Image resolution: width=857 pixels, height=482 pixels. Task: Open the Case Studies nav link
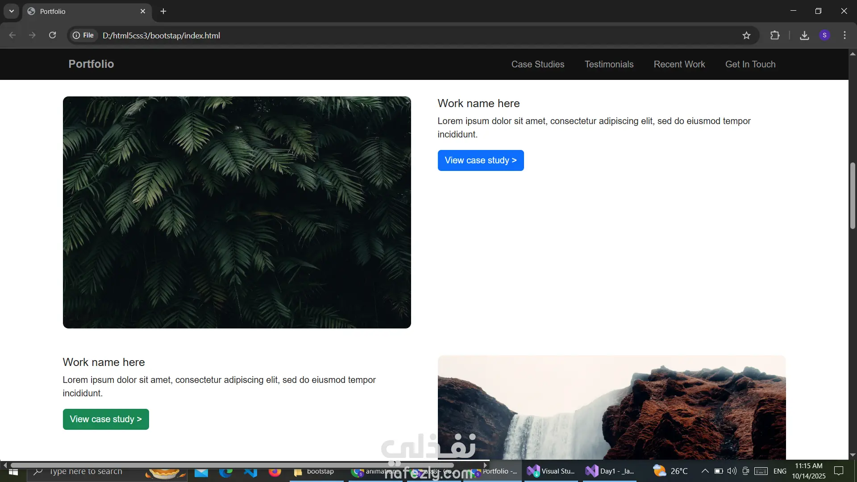coord(537,64)
